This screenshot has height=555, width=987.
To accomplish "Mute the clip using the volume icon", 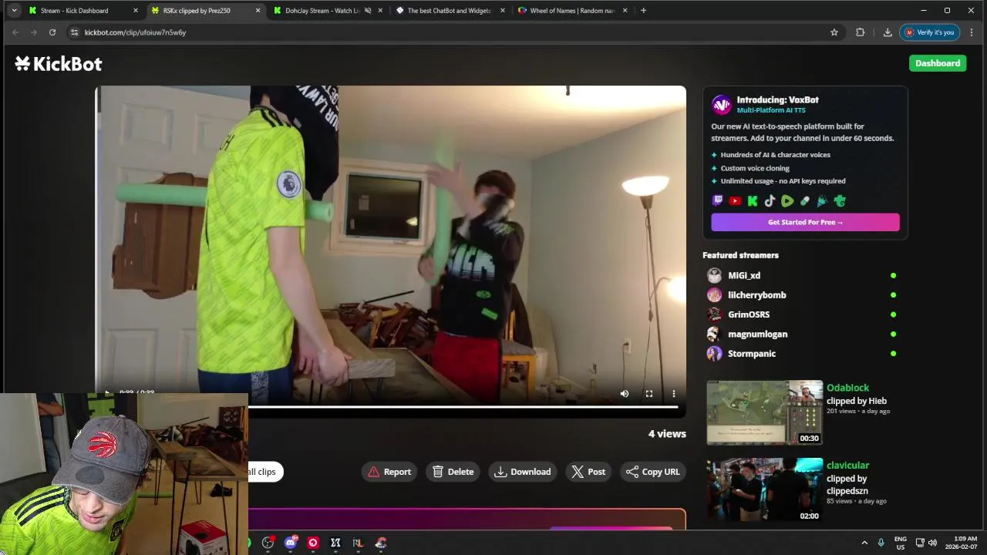I will [x=625, y=394].
